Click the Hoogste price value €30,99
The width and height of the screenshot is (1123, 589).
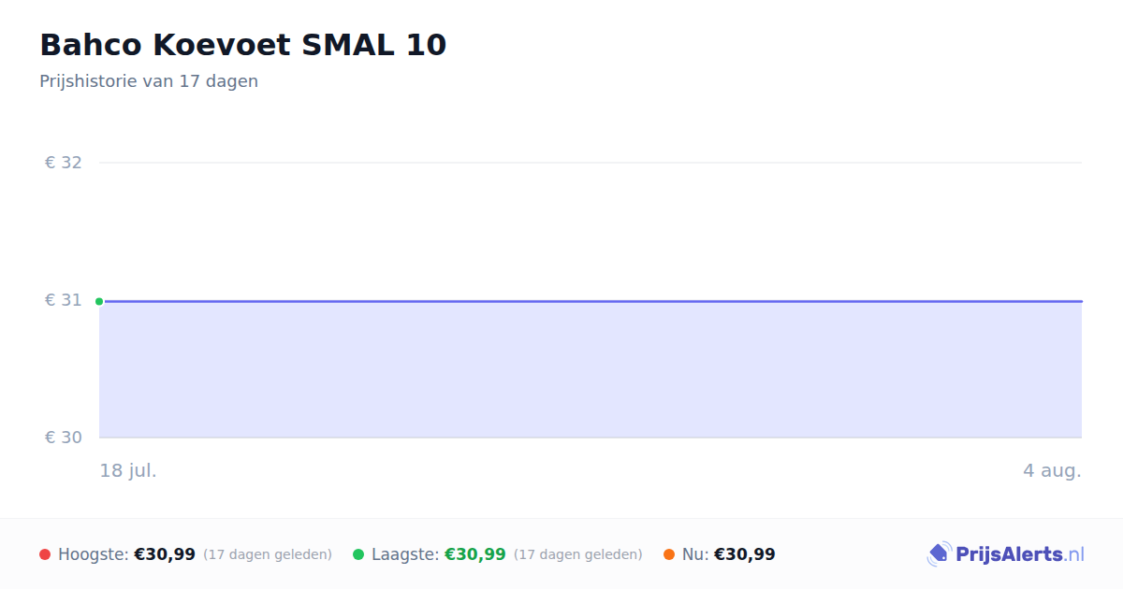[x=165, y=554]
